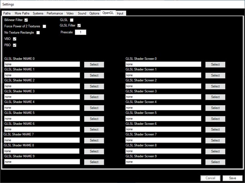Uncheck the PBO option
Screen dimensions: 245x183
coord(15,45)
